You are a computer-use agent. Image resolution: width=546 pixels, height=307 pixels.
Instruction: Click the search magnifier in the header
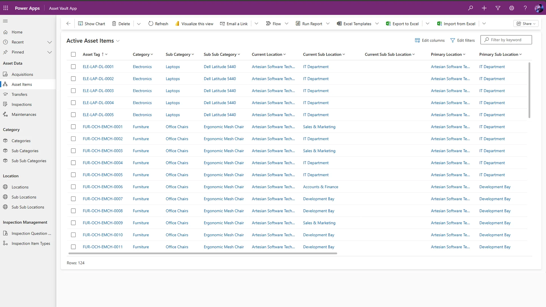coord(470,8)
